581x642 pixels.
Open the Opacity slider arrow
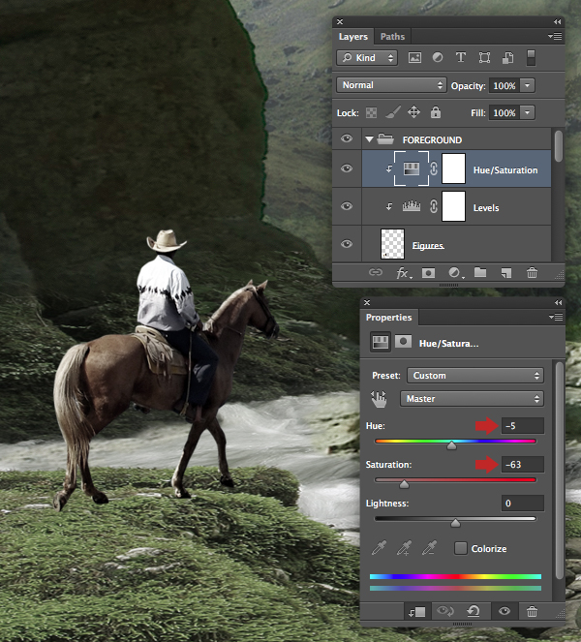pyautogui.click(x=528, y=85)
